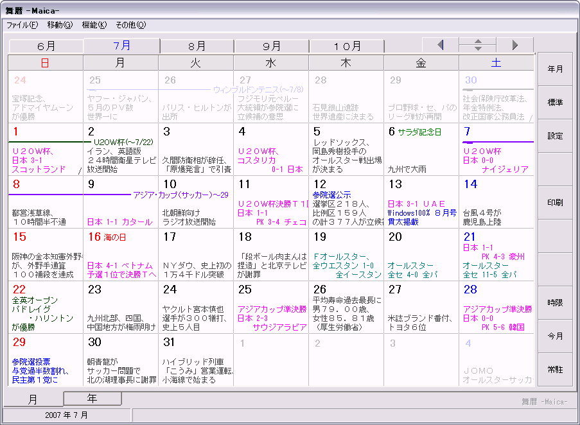Switch to the 6月 month tab
Image resolution: width=580 pixels, height=425 pixels.
tap(46, 46)
